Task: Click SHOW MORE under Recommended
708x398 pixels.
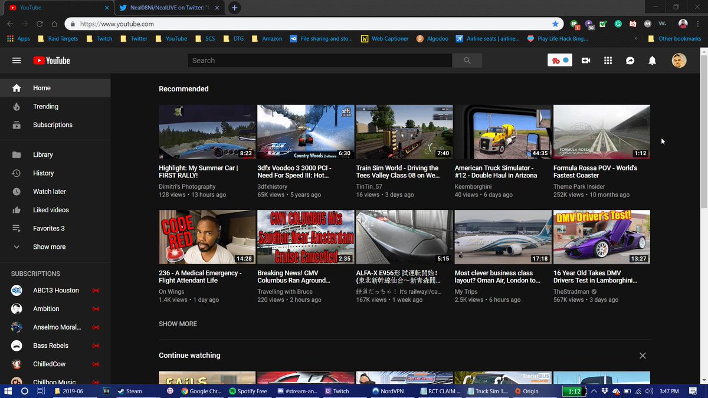Action: [x=178, y=324]
